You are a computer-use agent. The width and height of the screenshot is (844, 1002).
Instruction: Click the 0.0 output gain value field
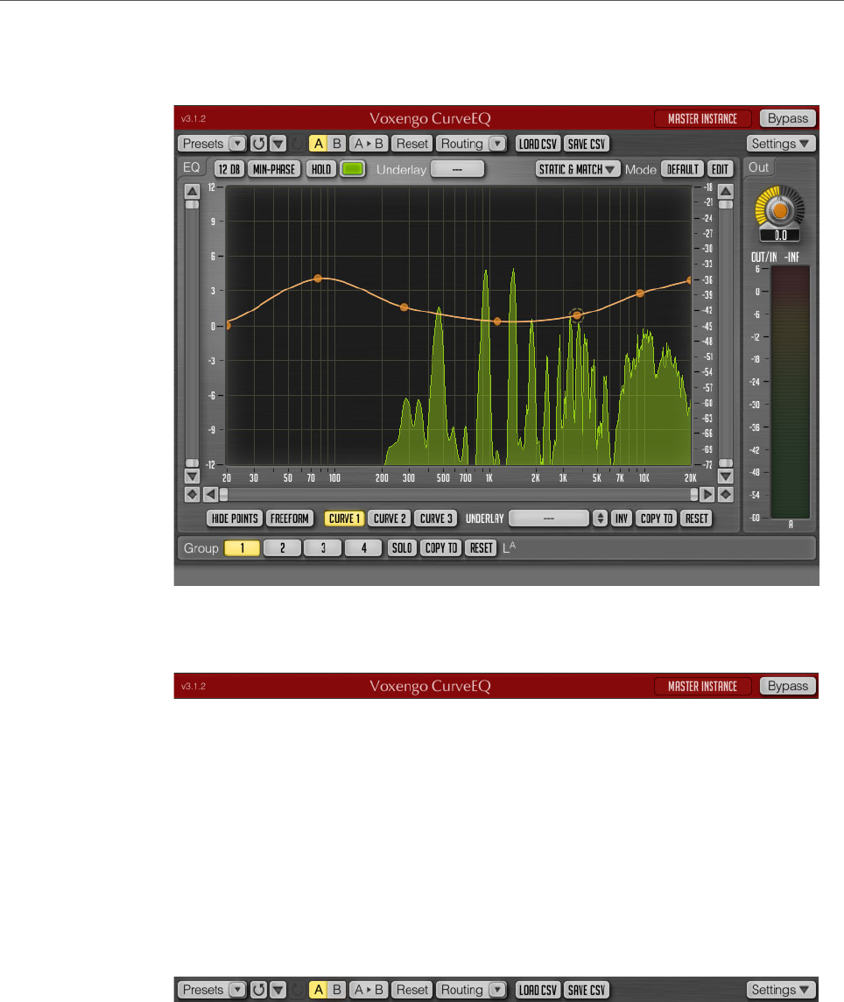pyautogui.click(x=780, y=235)
